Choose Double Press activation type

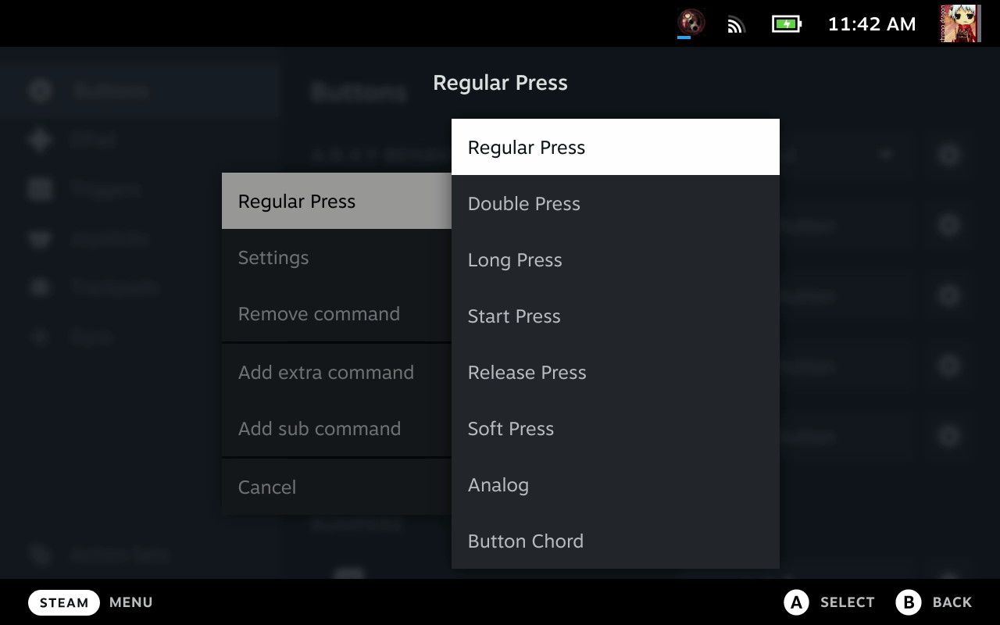(x=615, y=204)
